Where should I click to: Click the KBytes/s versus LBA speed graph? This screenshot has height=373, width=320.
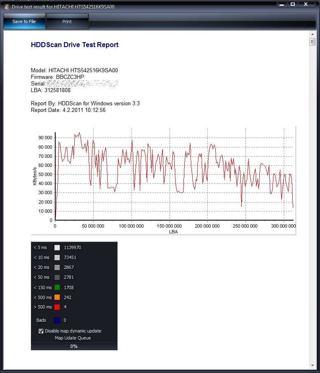pyautogui.click(x=174, y=178)
